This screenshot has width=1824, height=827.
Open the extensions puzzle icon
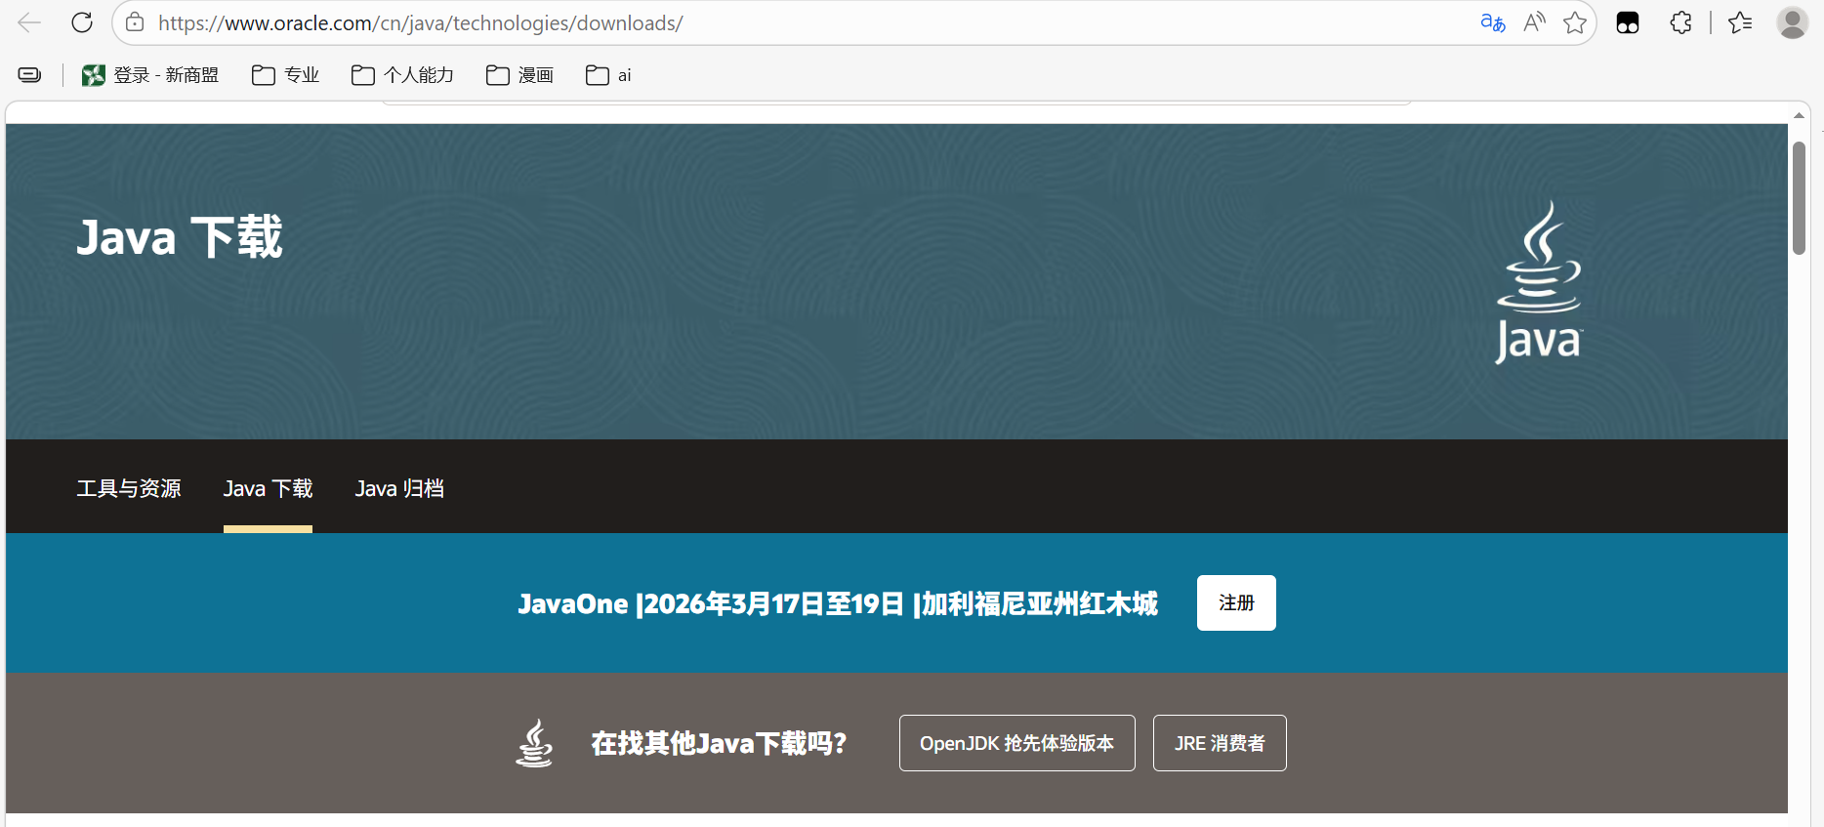click(x=1680, y=22)
